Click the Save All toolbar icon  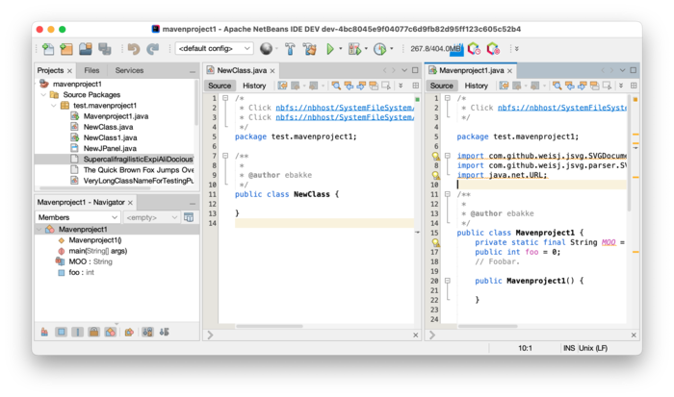point(105,48)
